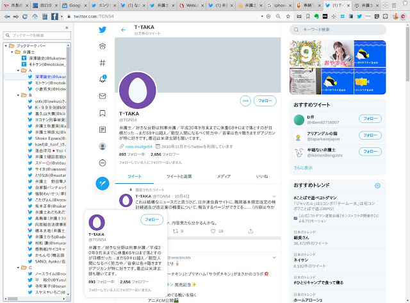410x303 pixels.
Task: Open note.mu/tgn54 profile link
Action: pyautogui.click(x=138, y=147)
